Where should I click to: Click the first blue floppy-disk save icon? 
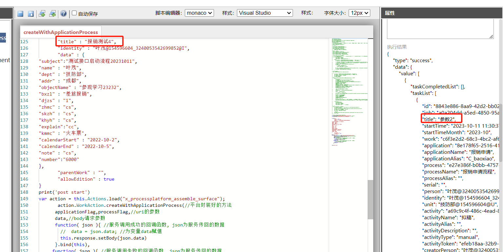[20, 13]
